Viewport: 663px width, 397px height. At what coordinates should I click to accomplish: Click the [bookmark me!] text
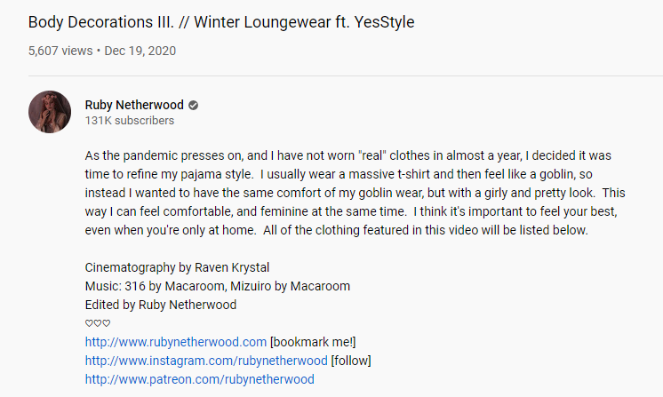tap(313, 342)
